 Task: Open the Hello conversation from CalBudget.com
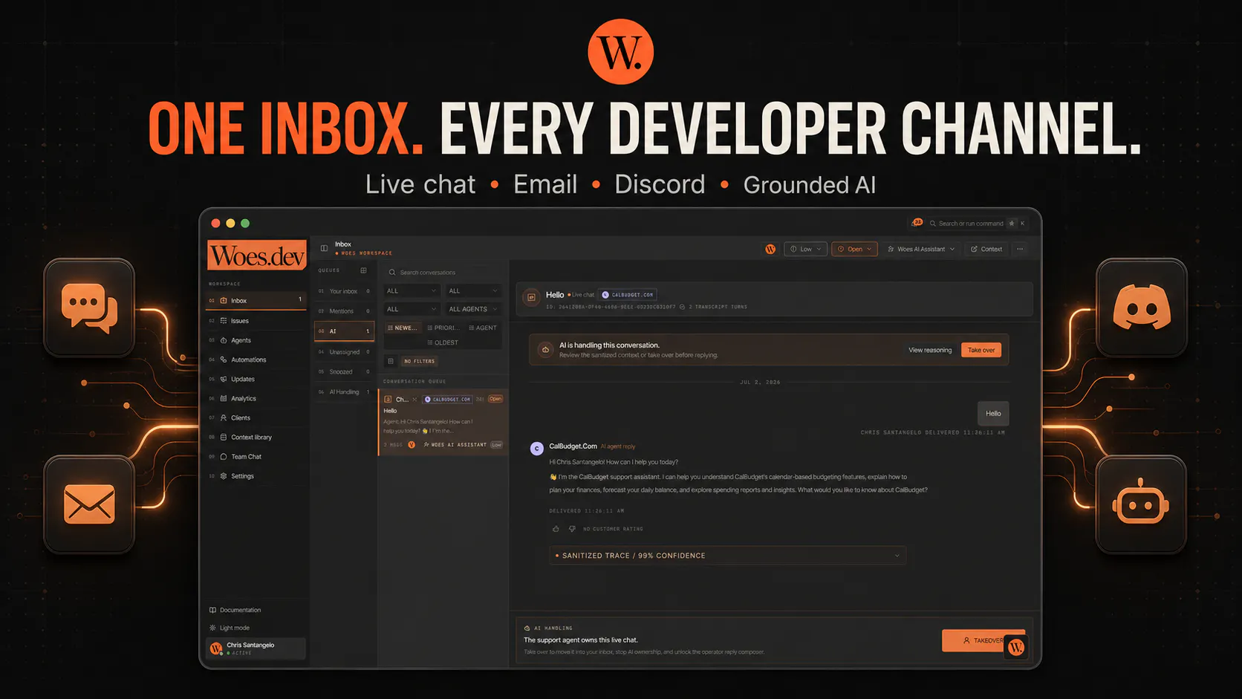click(x=443, y=422)
